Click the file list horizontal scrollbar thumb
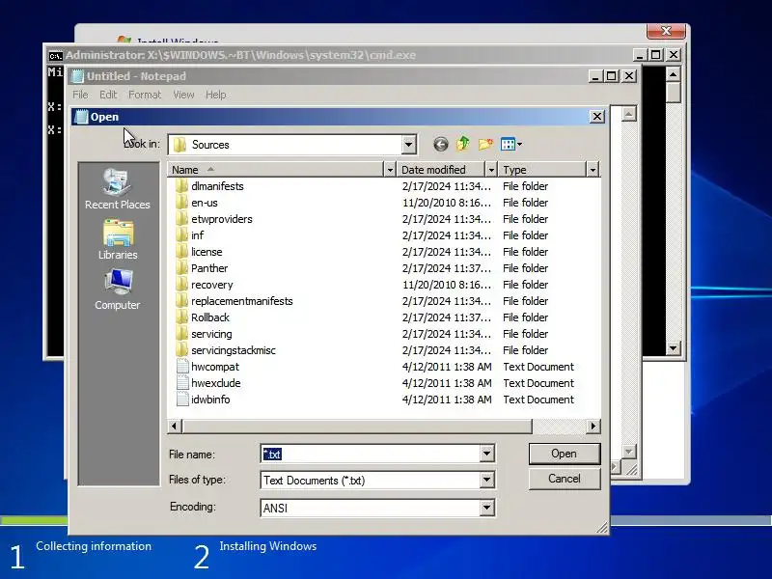Viewport: 772px width, 579px height. click(357, 427)
